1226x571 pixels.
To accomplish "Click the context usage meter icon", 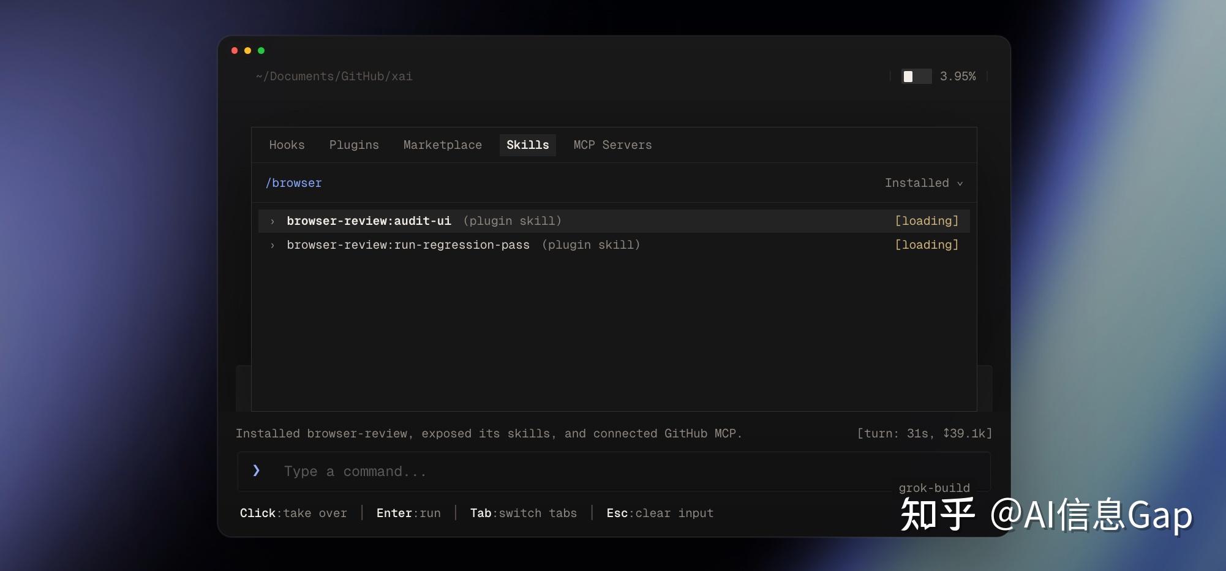I will [x=917, y=77].
